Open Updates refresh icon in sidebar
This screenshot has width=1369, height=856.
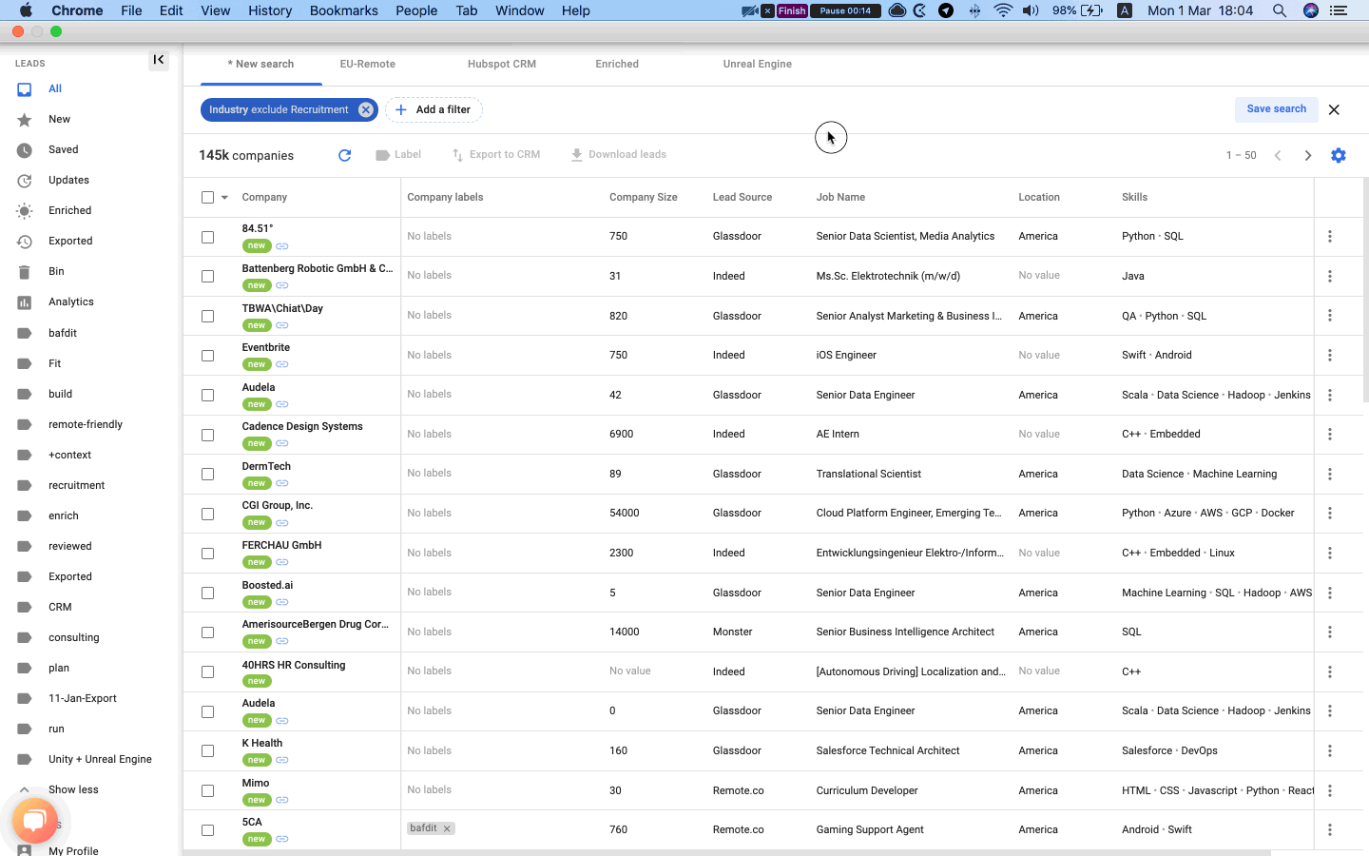[25, 181]
